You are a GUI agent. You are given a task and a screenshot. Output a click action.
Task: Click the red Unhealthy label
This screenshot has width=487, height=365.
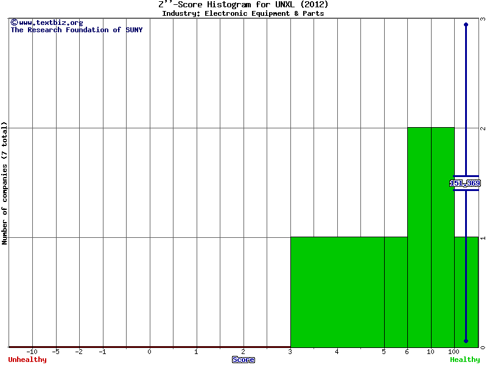[x=27, y=360]
